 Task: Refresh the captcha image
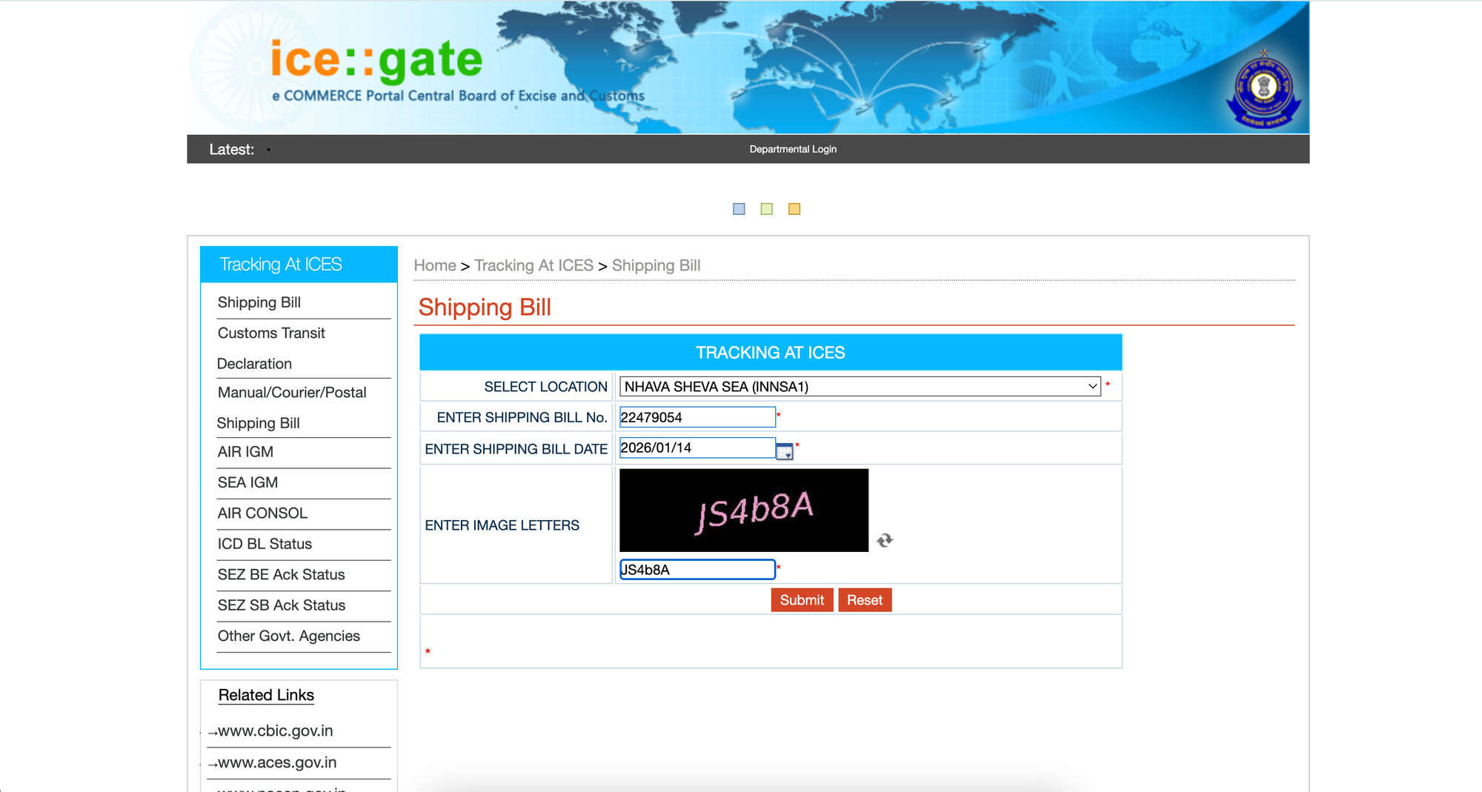pyautogui.click(x=885, y=541)
